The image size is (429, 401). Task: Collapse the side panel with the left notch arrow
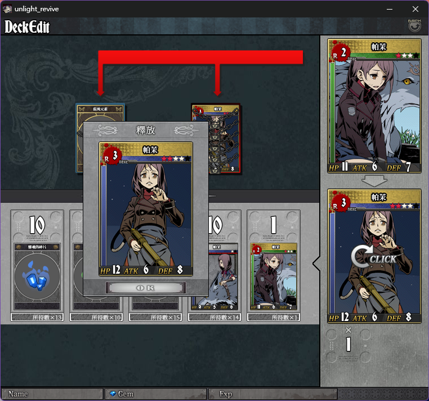(316, 264)
